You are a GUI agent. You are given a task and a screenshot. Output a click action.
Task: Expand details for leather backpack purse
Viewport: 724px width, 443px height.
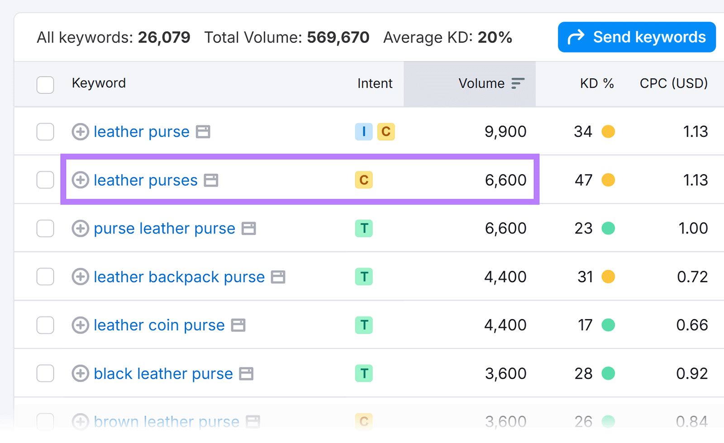pyautogui.click(x=80, y=277)
